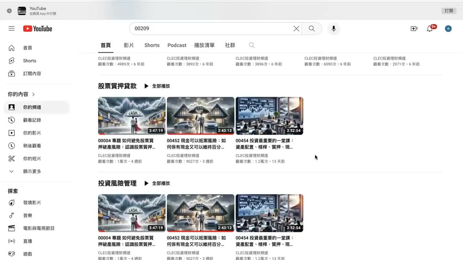Screen dimensions: 463x260
Task: Open the 投資風險管理 section title
Action: tap(117, 183)
